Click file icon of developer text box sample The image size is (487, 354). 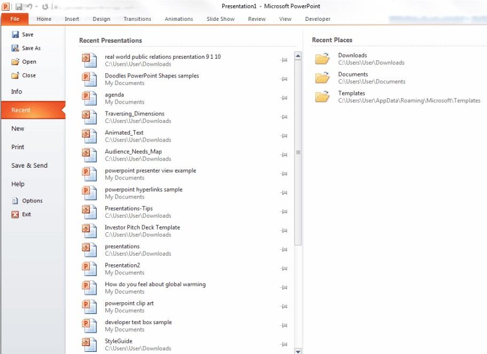pyautogui.click(x=89, y=326)
